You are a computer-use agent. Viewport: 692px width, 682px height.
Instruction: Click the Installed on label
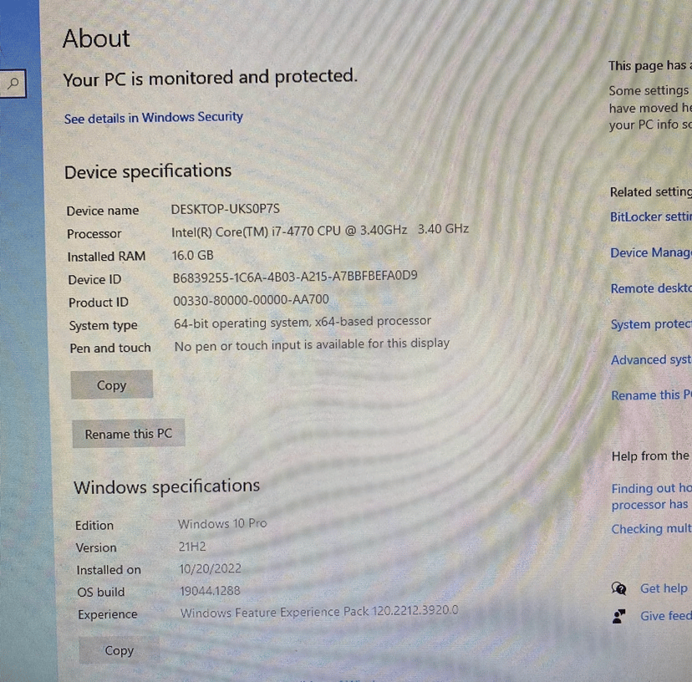point(109,570)
